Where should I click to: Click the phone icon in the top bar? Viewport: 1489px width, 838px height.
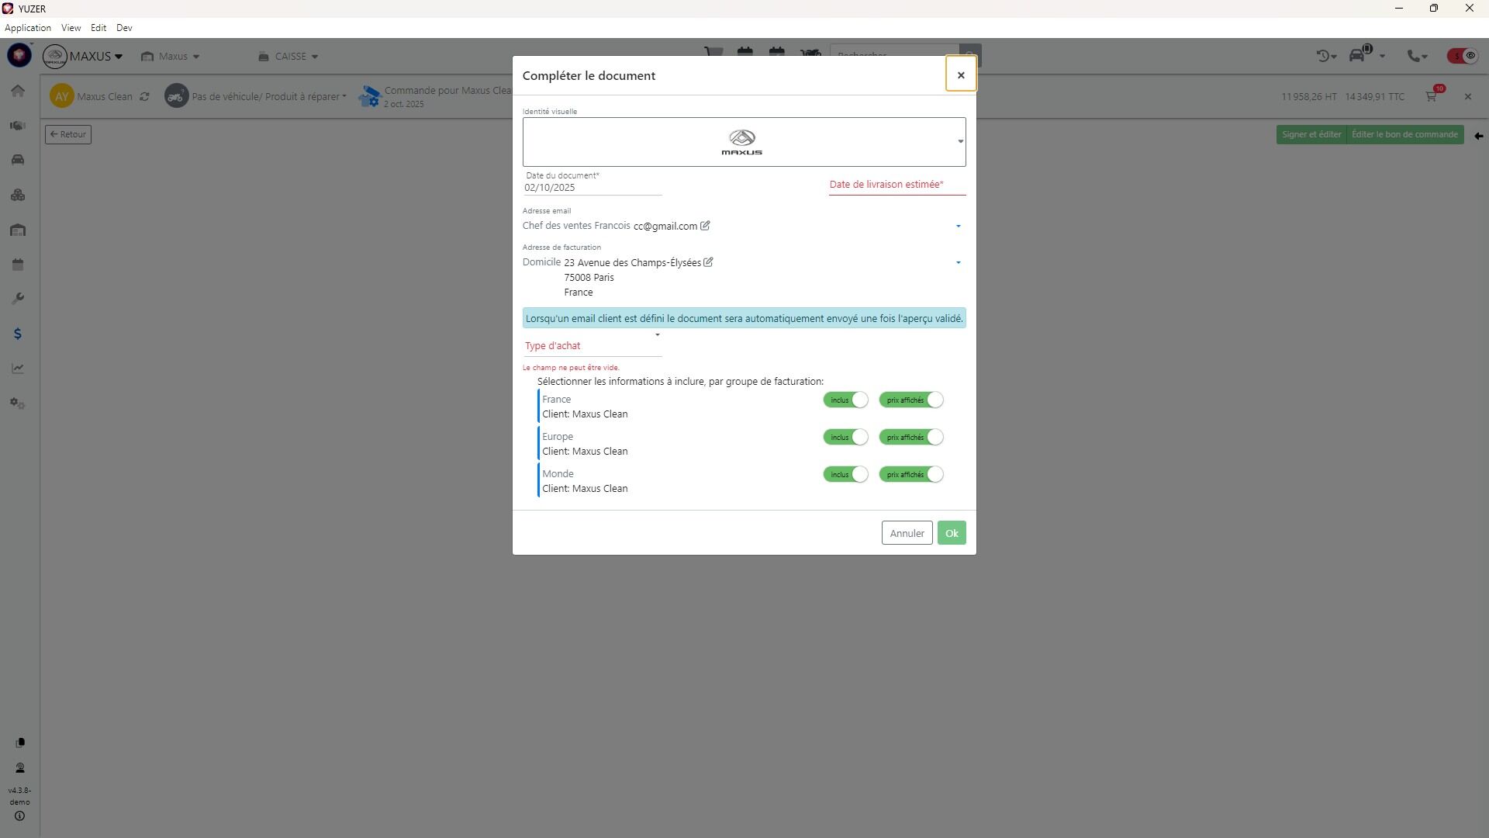1415,56
